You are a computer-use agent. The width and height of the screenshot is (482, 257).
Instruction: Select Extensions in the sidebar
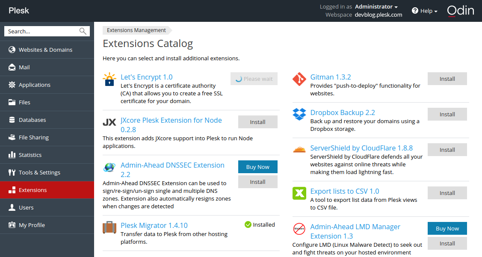47,190
